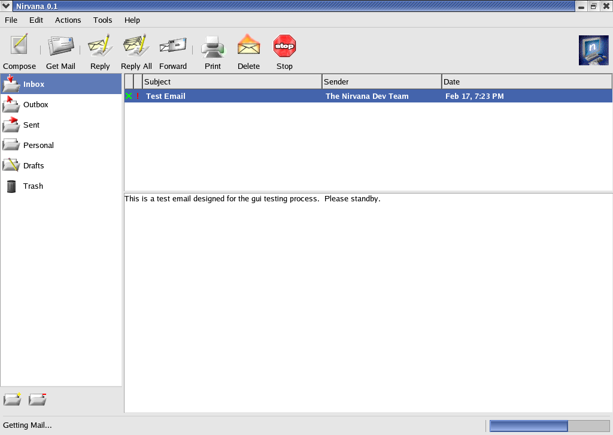Select the Reply All icon
Image resolution: width=613 pixels, height=435 pixels.
[136, 46]
